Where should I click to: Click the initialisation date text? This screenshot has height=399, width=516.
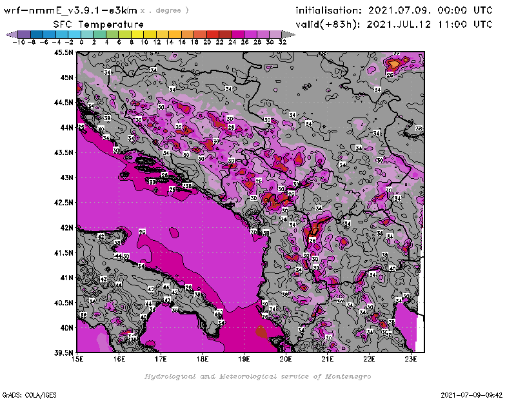[x=393, y=10]
